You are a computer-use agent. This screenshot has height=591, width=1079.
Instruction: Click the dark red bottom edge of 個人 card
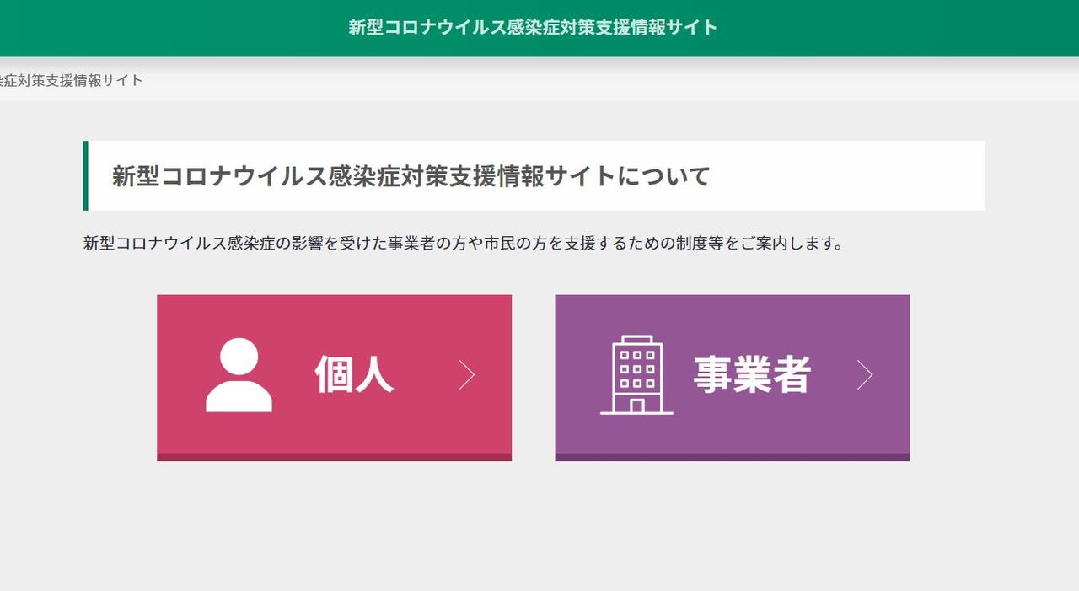coord(334,457)
